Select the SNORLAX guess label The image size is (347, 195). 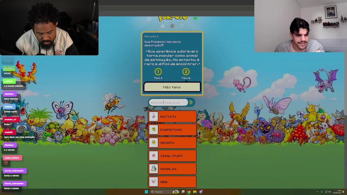tap(168, 169)
